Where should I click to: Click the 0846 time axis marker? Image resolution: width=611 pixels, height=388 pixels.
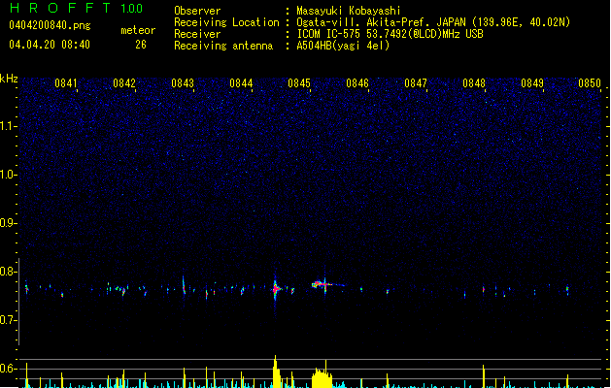(357, 83)
